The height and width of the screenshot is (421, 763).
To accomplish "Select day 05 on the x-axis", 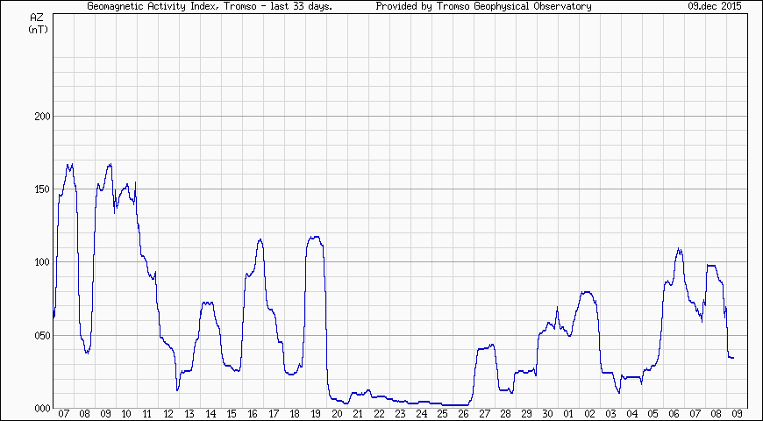I will tap(652, 414).
